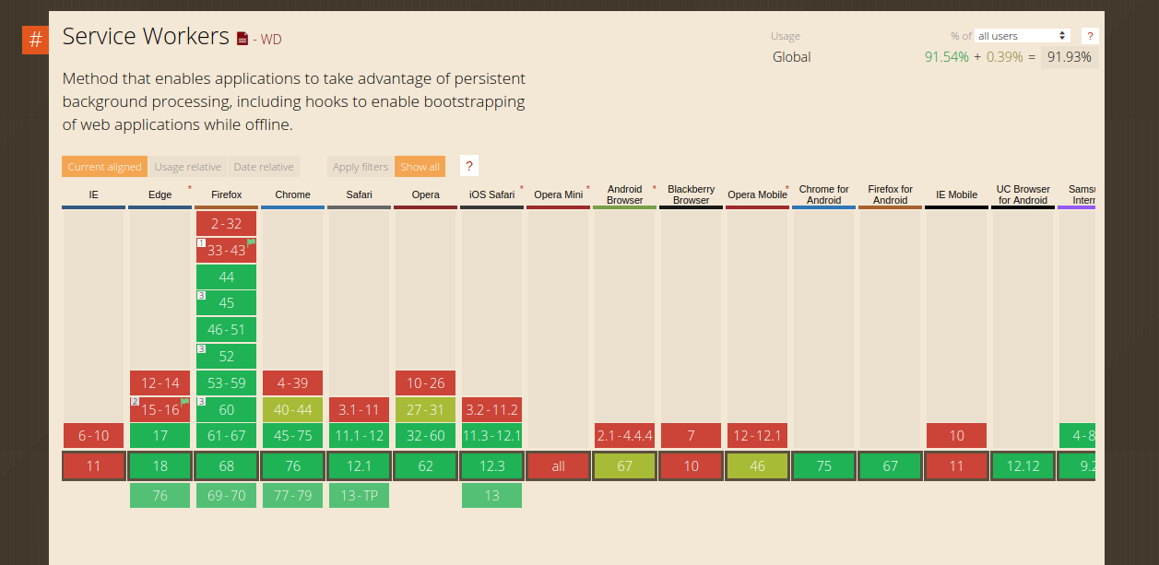This screenshot has height=565, width=1159.
Task: Select the UC Browser 12.12 cell
Action: coord(1023,465)
